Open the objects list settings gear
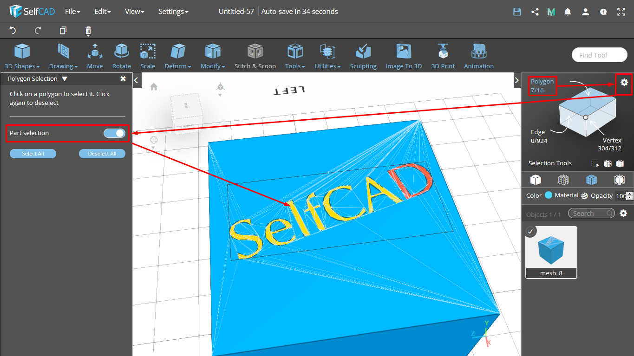The image size is (634, 356). (x=624, y=214)
